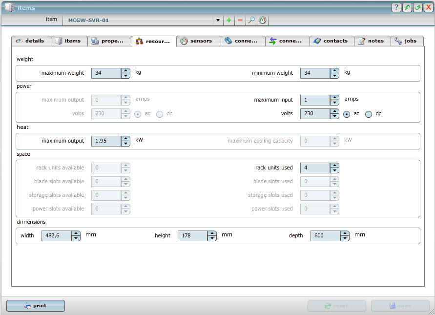Click the printer print button
Screen dimensions: 435x315
pyautogui.click(x=36, y=306)
